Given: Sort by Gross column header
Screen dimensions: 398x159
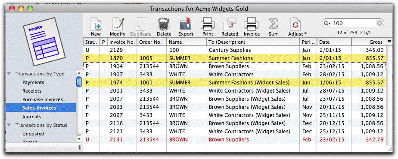Looking at the screenshot, I should (369, 42).
